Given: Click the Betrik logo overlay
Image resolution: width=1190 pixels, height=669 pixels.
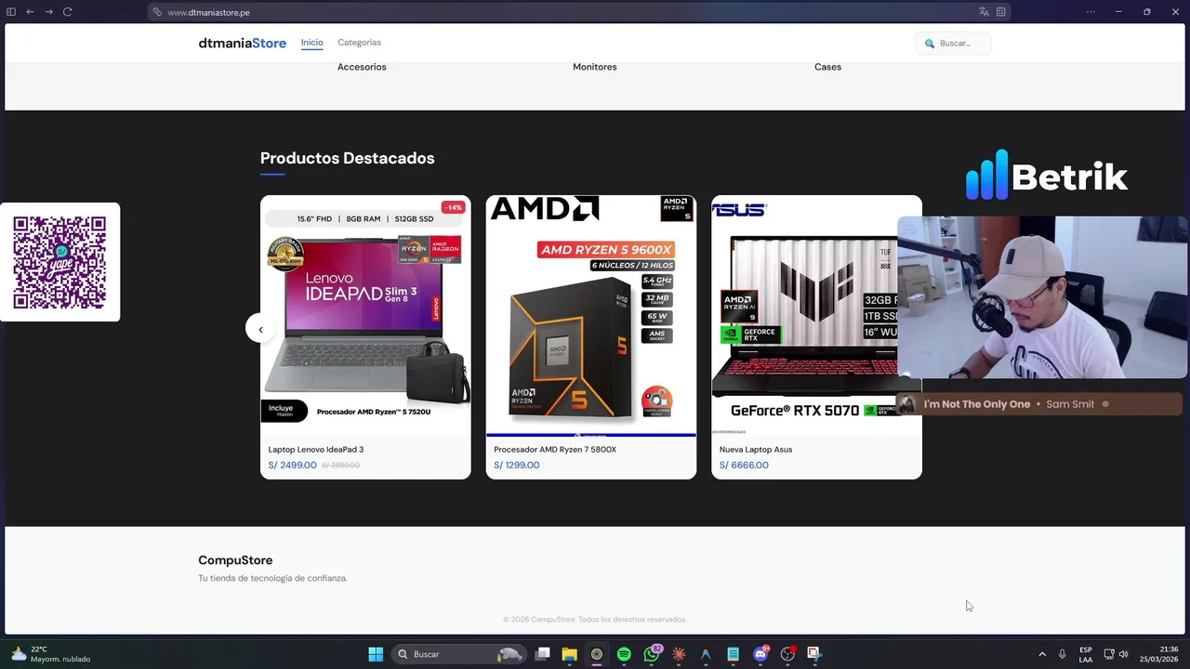Looking at the screenshot, I should [1047, 175].
